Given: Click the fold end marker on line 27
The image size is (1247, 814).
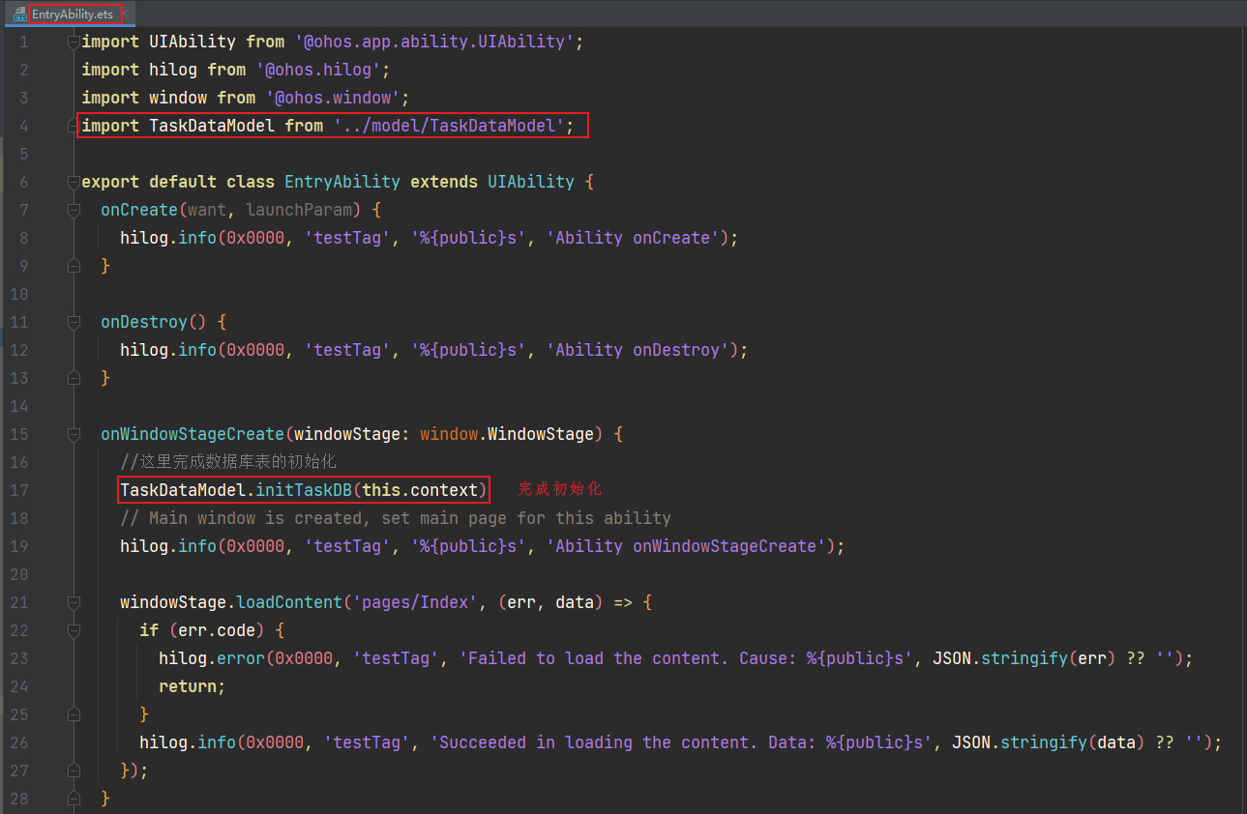Looking at the screenshot, I should coord(73,770).
